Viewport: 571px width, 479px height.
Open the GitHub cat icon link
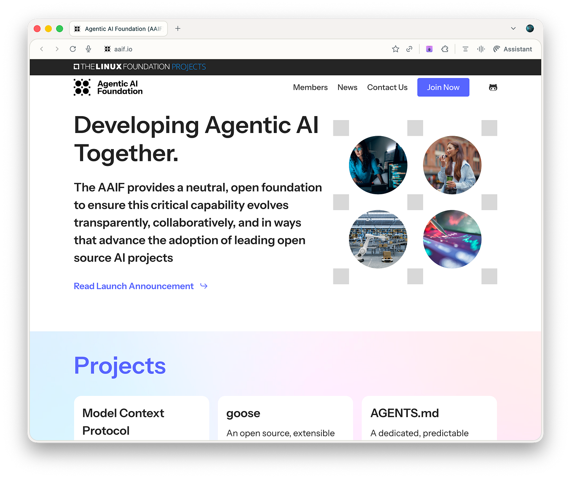click(x=493, y=87)
